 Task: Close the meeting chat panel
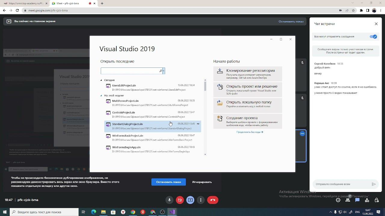click(376, 24)
